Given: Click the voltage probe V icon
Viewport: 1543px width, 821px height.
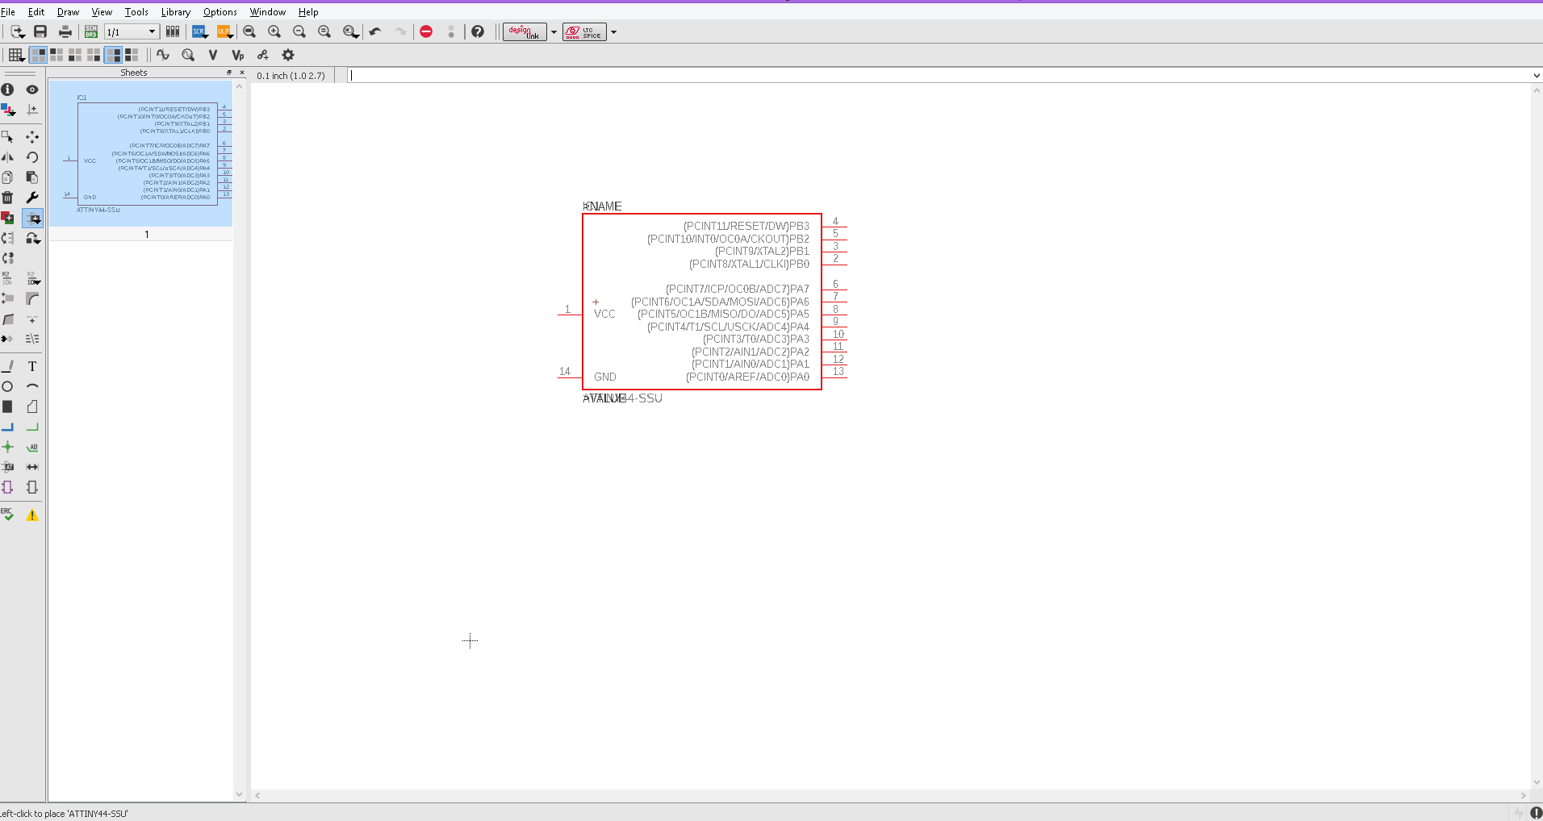Looking at the screenshot, I should (213, 55).
